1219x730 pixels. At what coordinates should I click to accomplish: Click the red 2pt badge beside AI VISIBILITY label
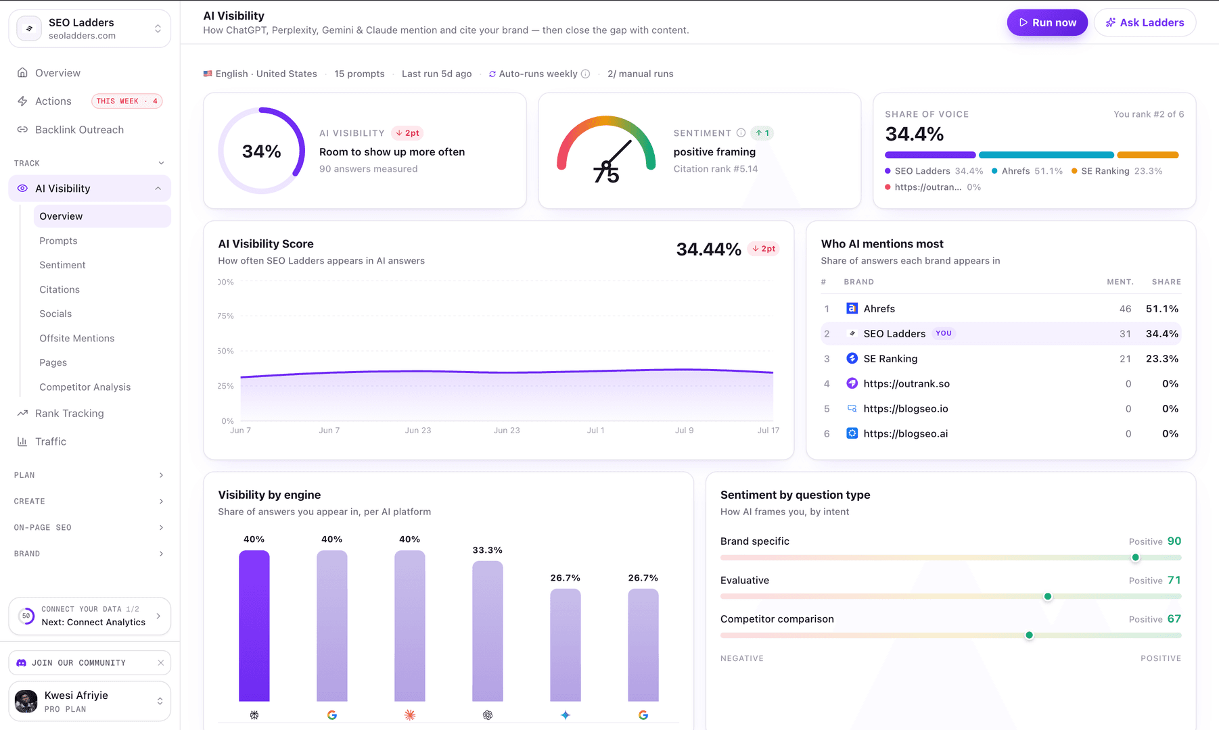pyautogui.click(x=408, y=133)
